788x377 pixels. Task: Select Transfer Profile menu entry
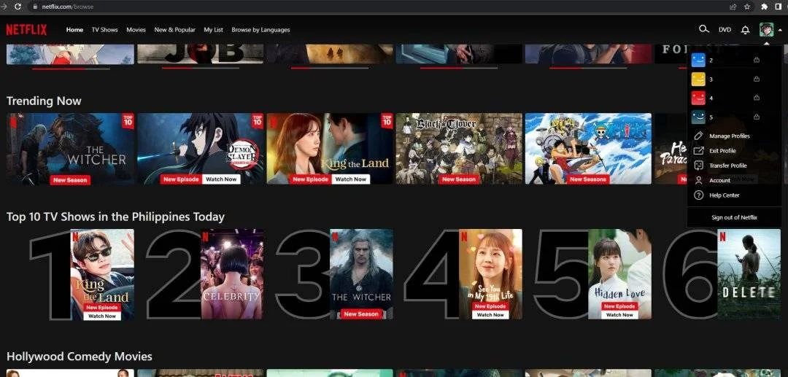tap(727, 166)
